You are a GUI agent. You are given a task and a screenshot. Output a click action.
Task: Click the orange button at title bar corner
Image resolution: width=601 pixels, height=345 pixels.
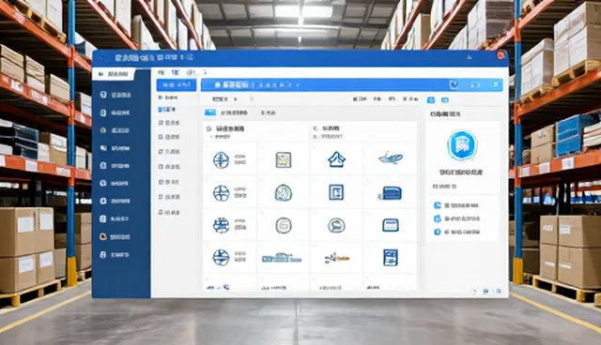[x=501, y=55]
